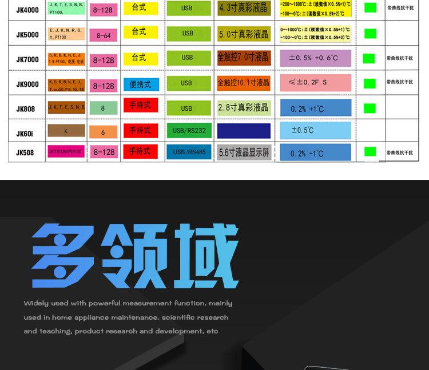Click the green square in the JK4000 row
This screenshot has width=429, height=370.
pos(370,8)
